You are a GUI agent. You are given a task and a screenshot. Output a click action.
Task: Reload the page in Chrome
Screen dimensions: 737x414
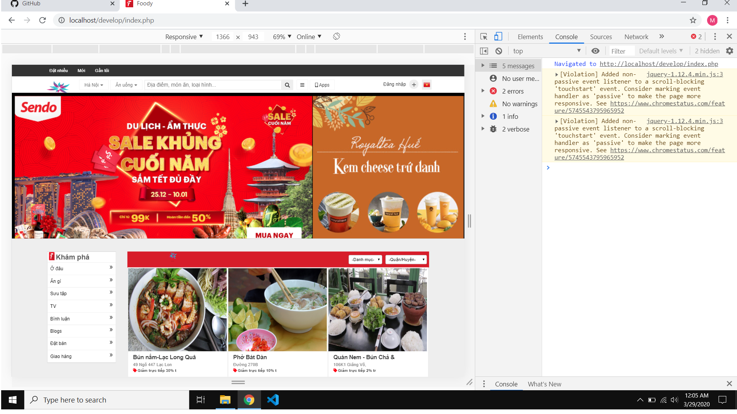(x=43, y=20)
